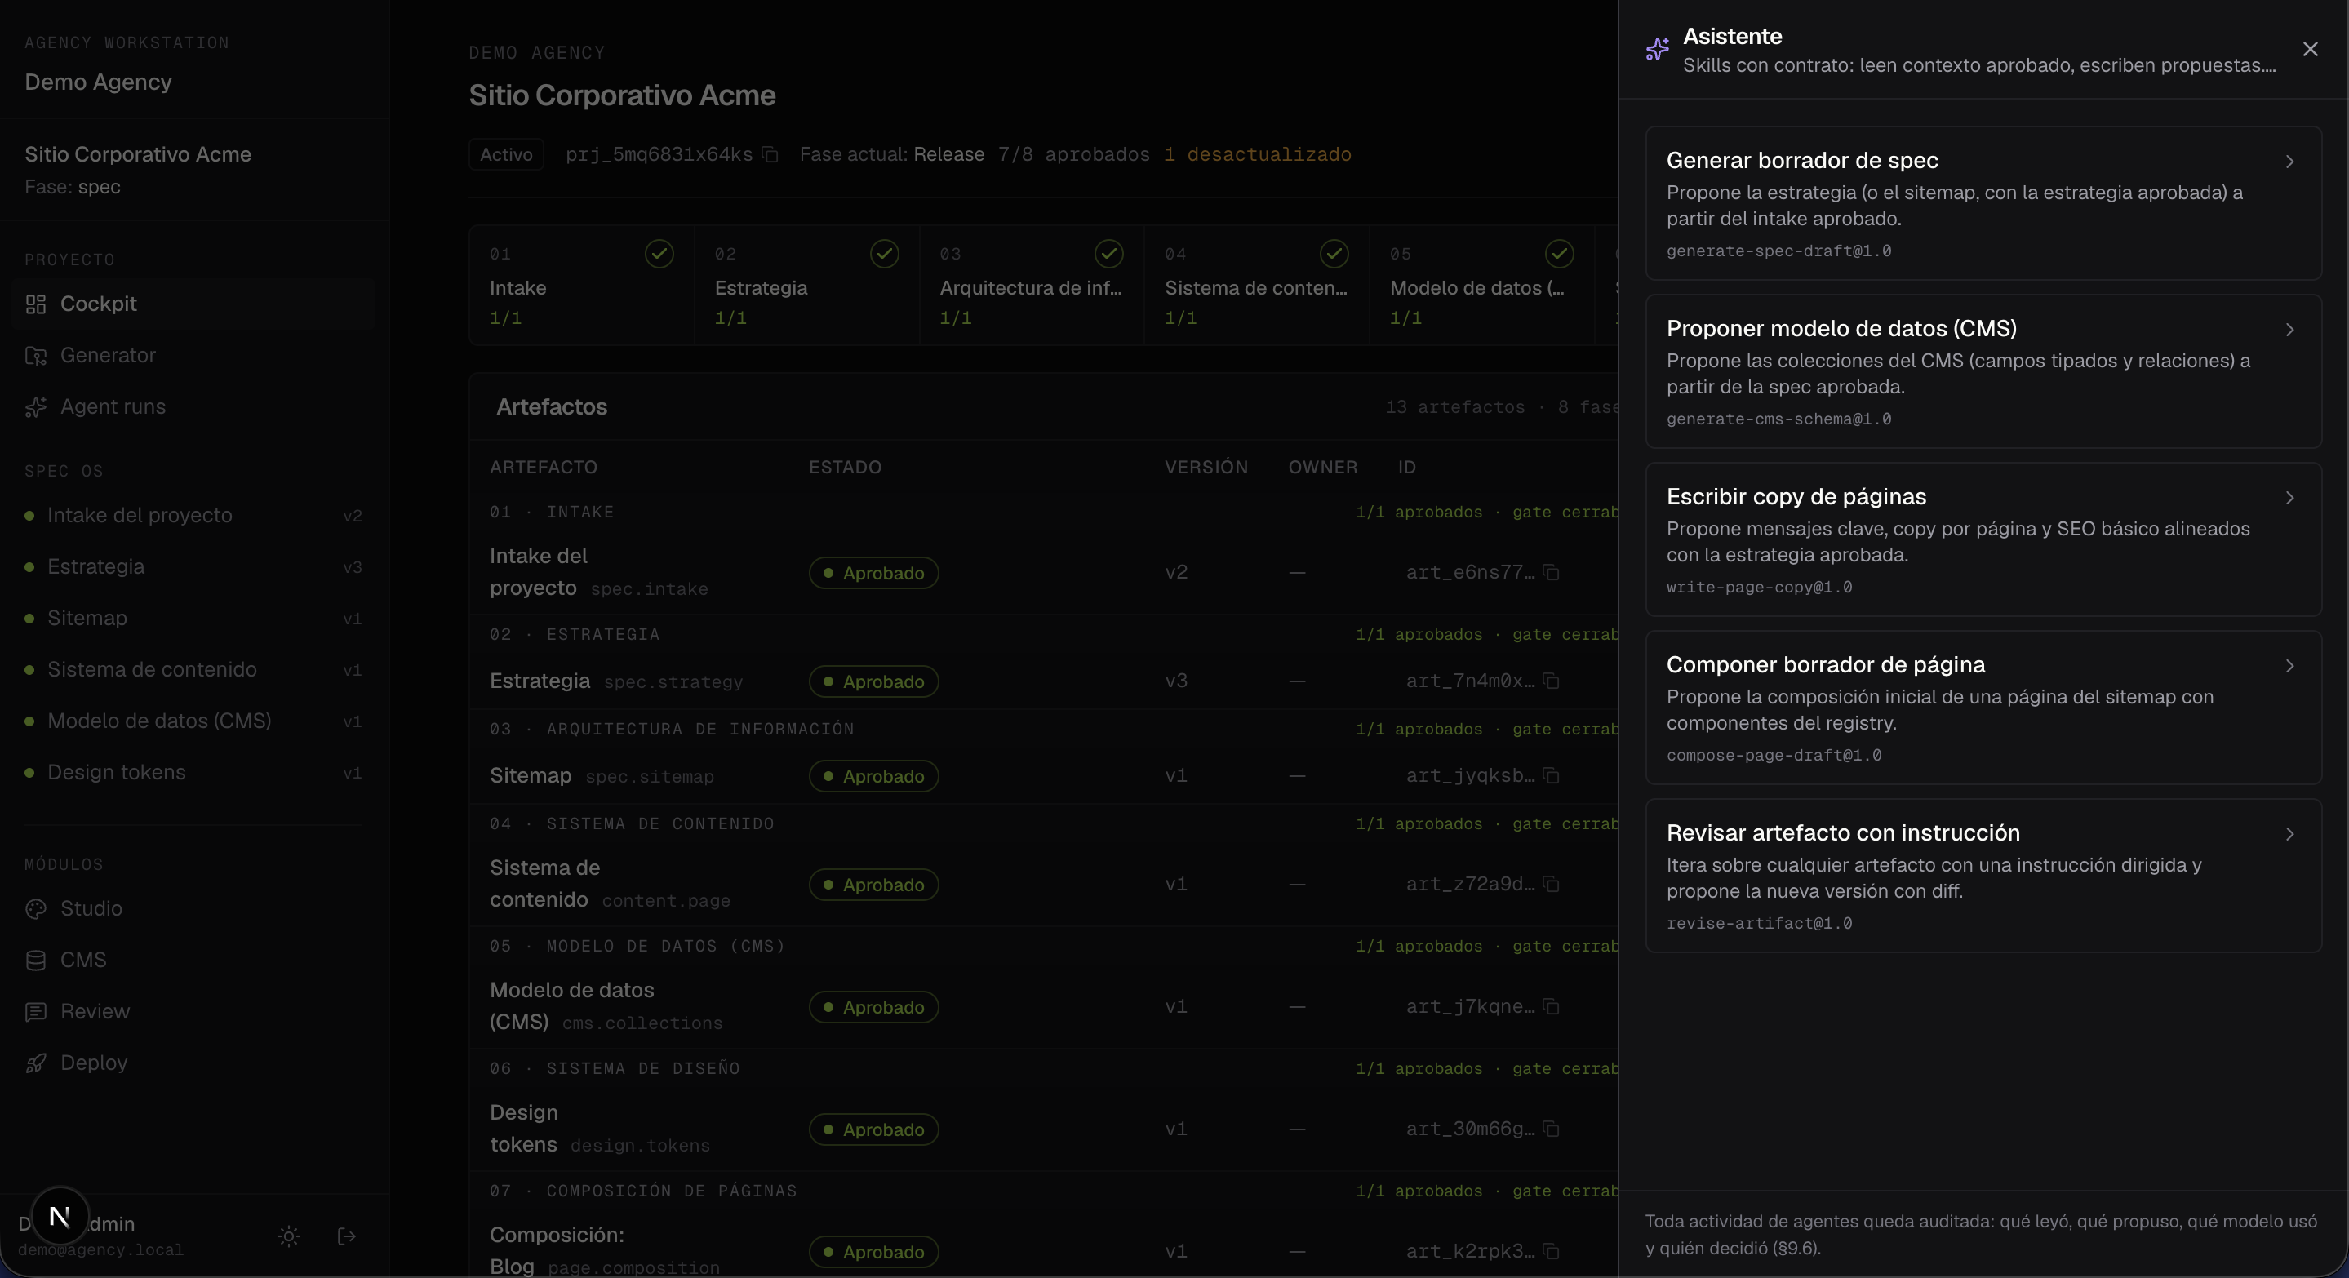Click checkmark icon on Estrategia phase

885,254
